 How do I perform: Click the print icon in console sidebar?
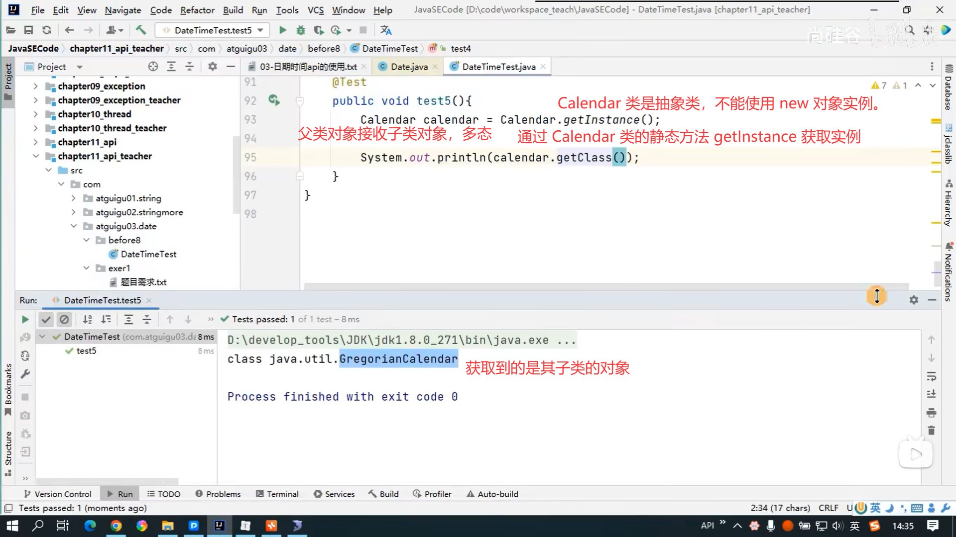coord(931,413)
